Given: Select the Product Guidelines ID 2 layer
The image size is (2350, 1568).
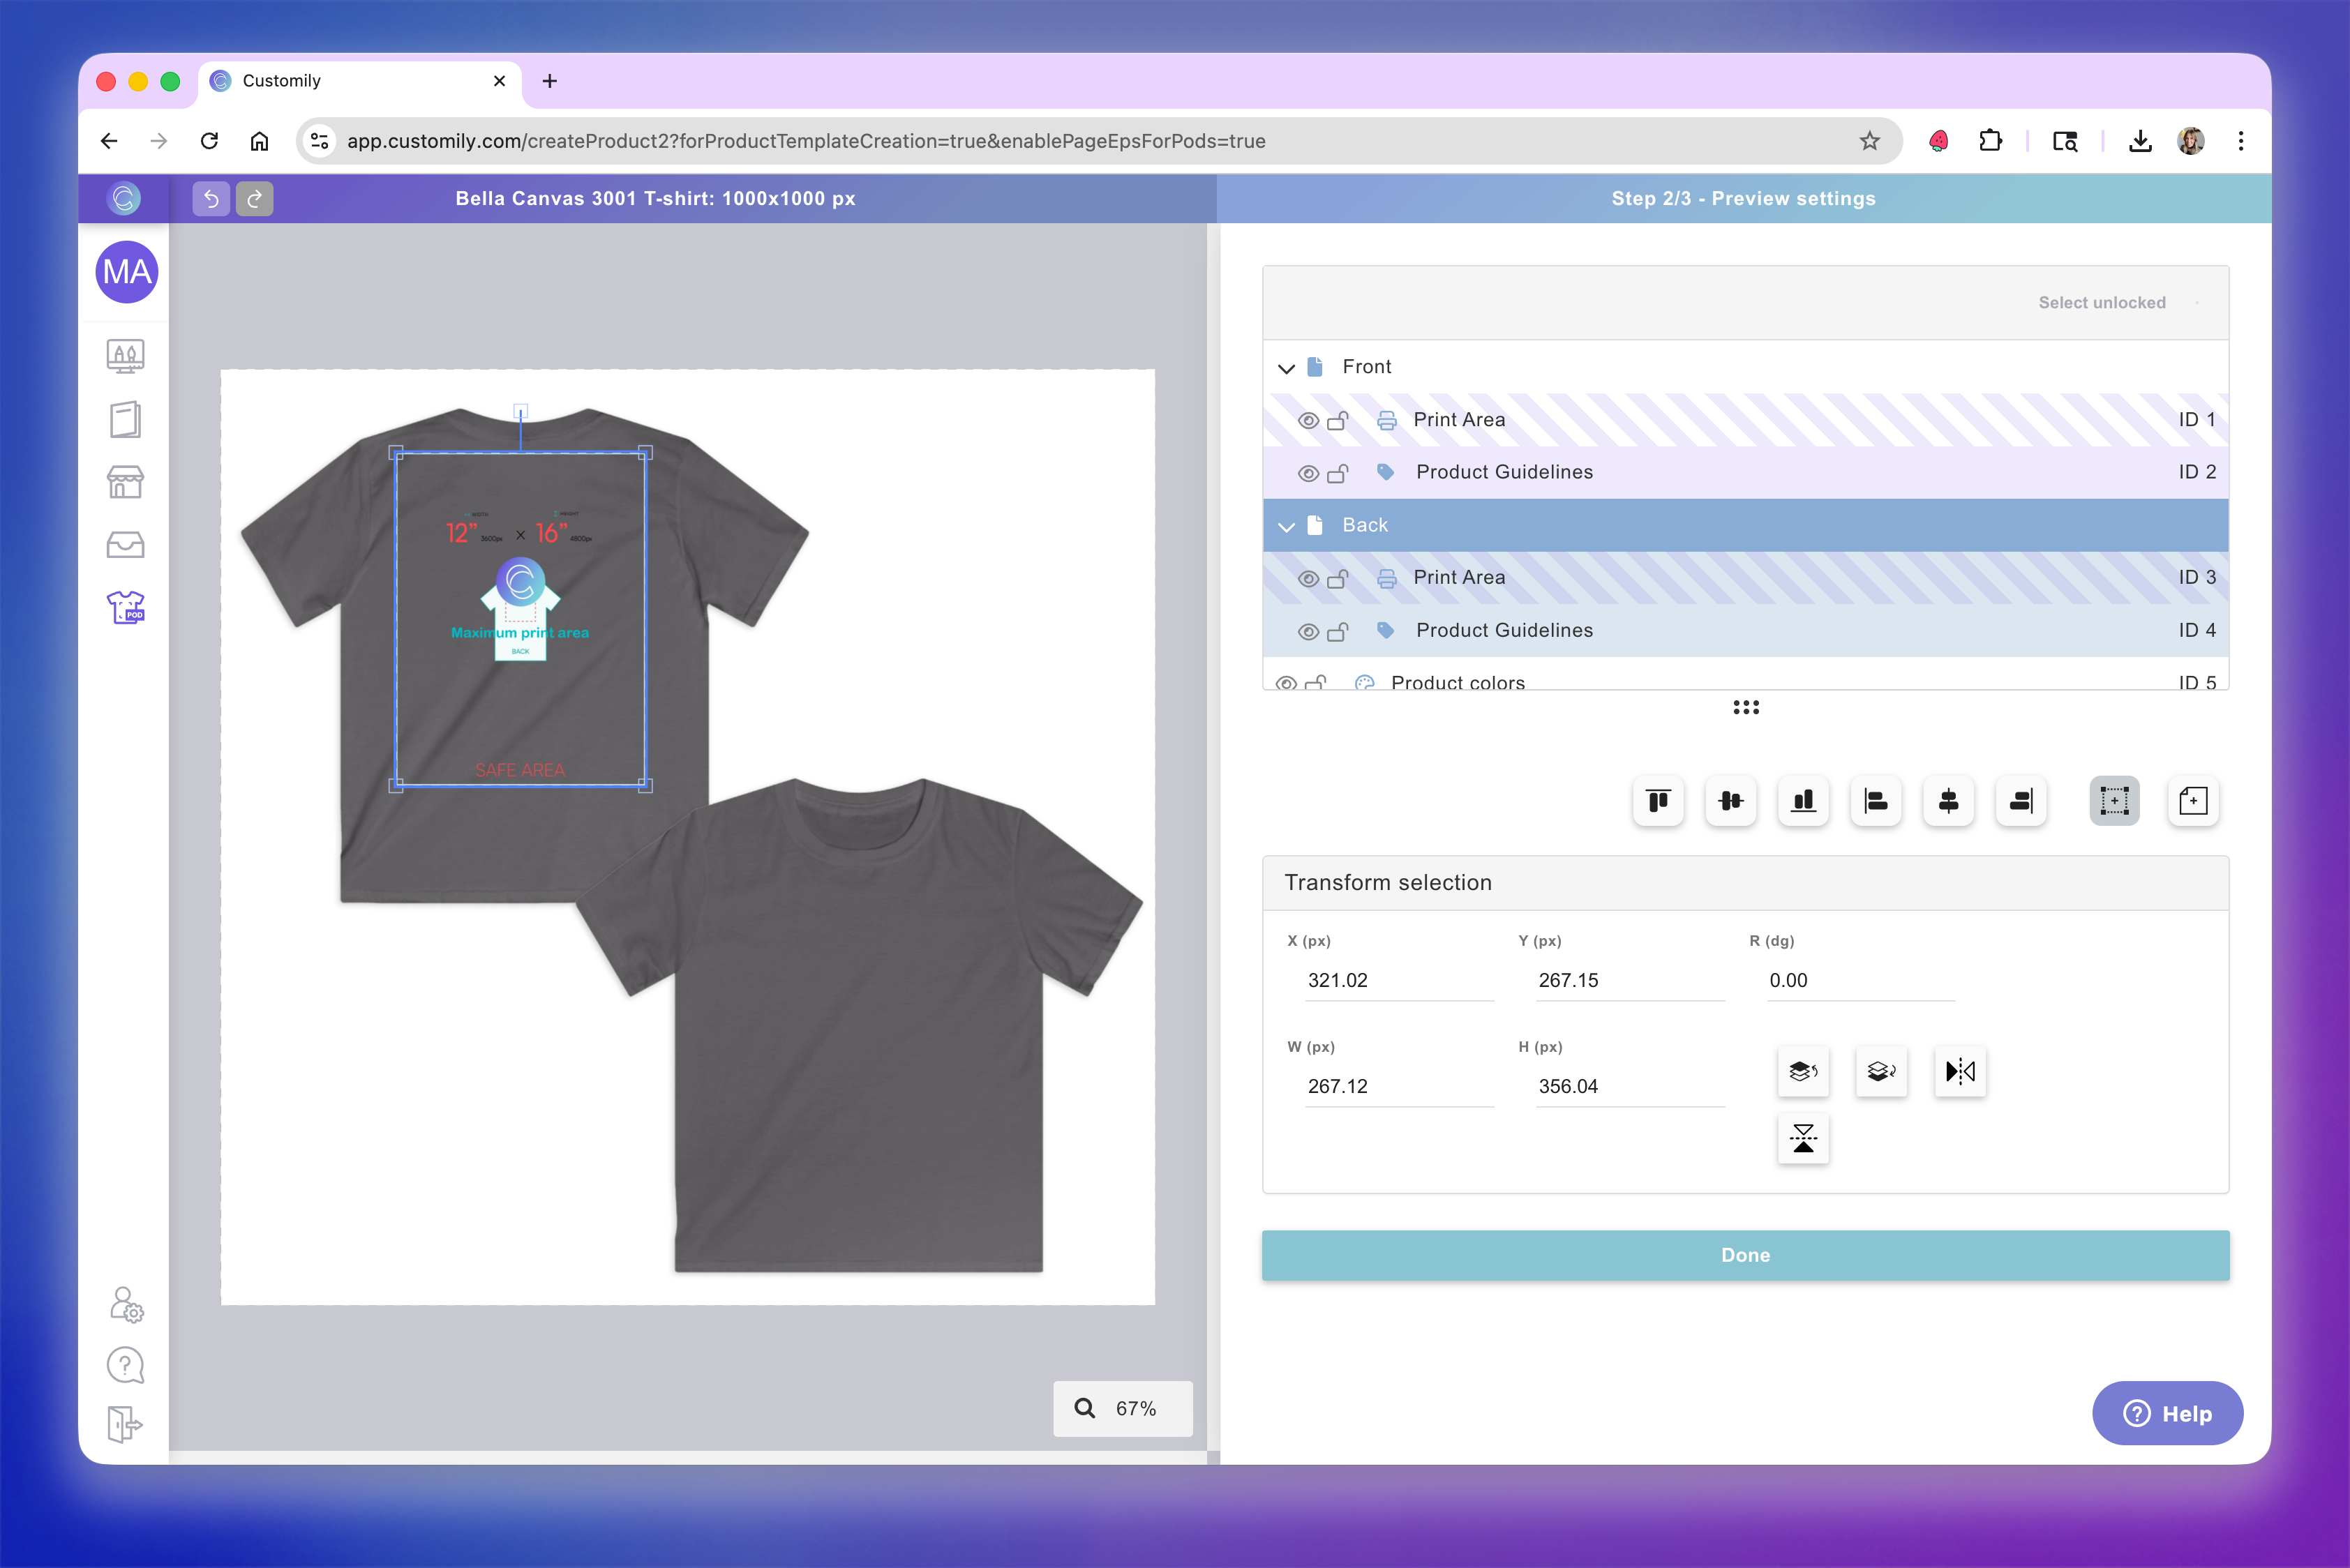Looking at the screenshot, I should click(x=1503, y=472).
